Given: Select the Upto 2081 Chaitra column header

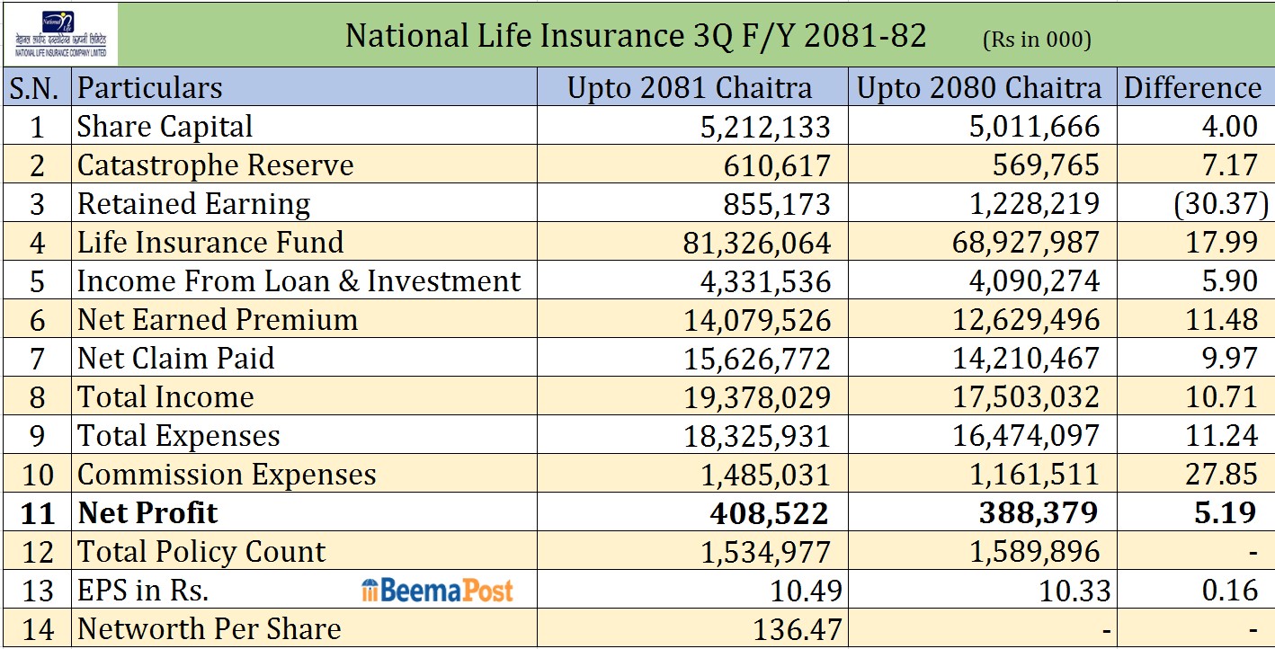Looking at the screenshot, I should (690, 88).
